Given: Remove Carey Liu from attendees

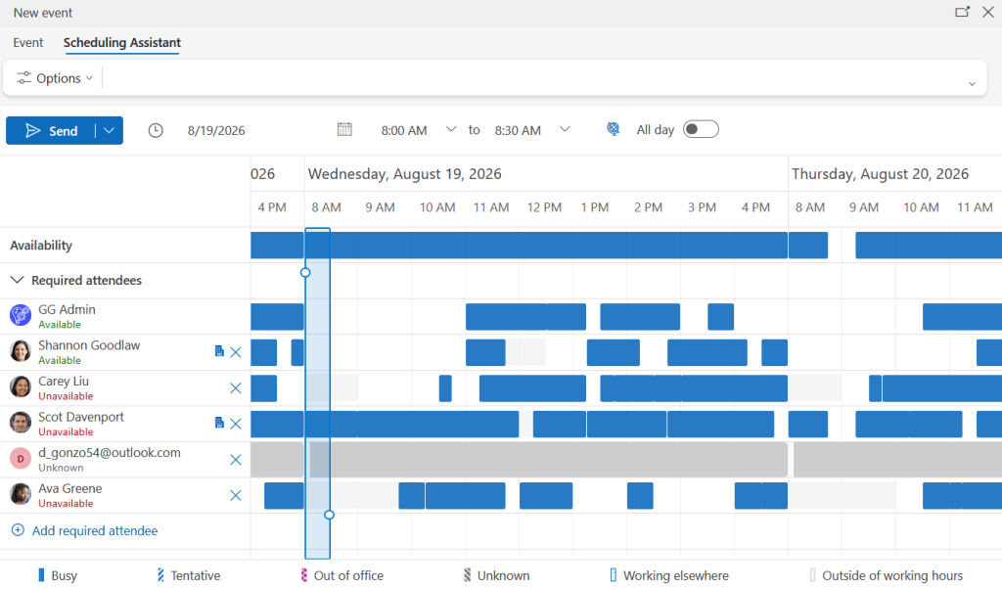Looking at the screenshot, I should pyautogui.click(x=236, y=387).
